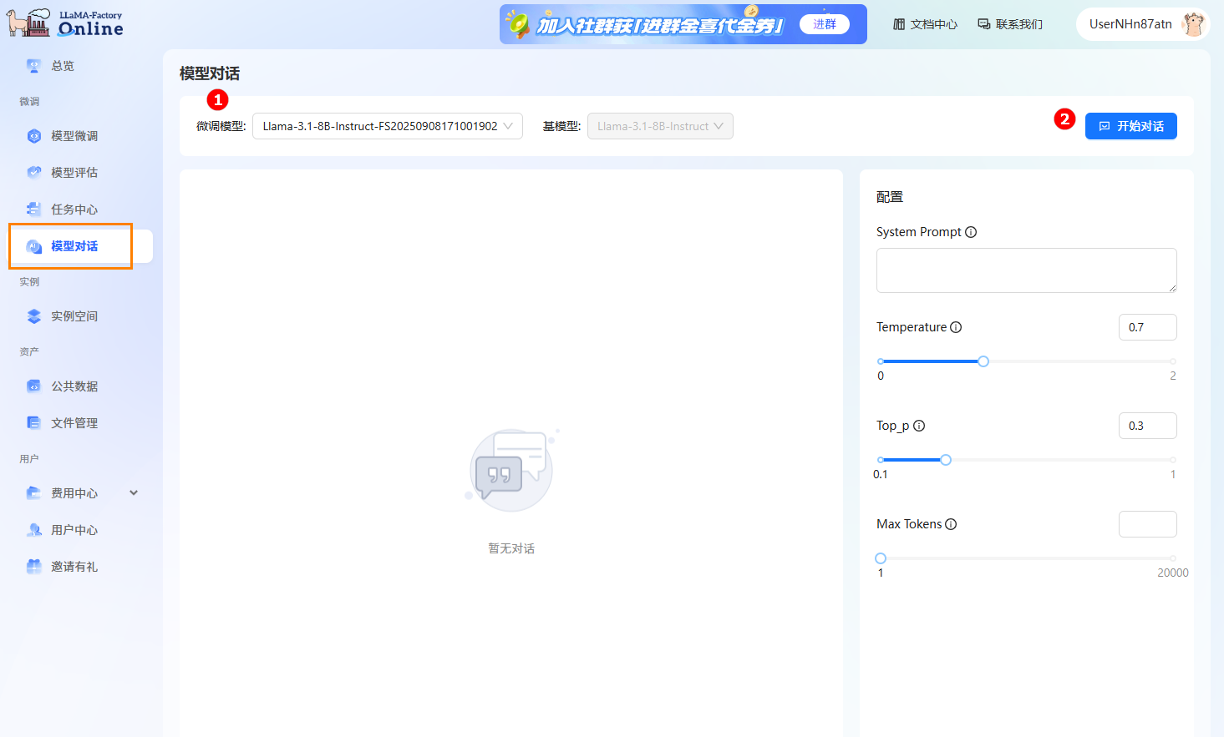1224x737 pixels.
Task: Click 联系我们 contact us icon
Action: pos(984,24)
